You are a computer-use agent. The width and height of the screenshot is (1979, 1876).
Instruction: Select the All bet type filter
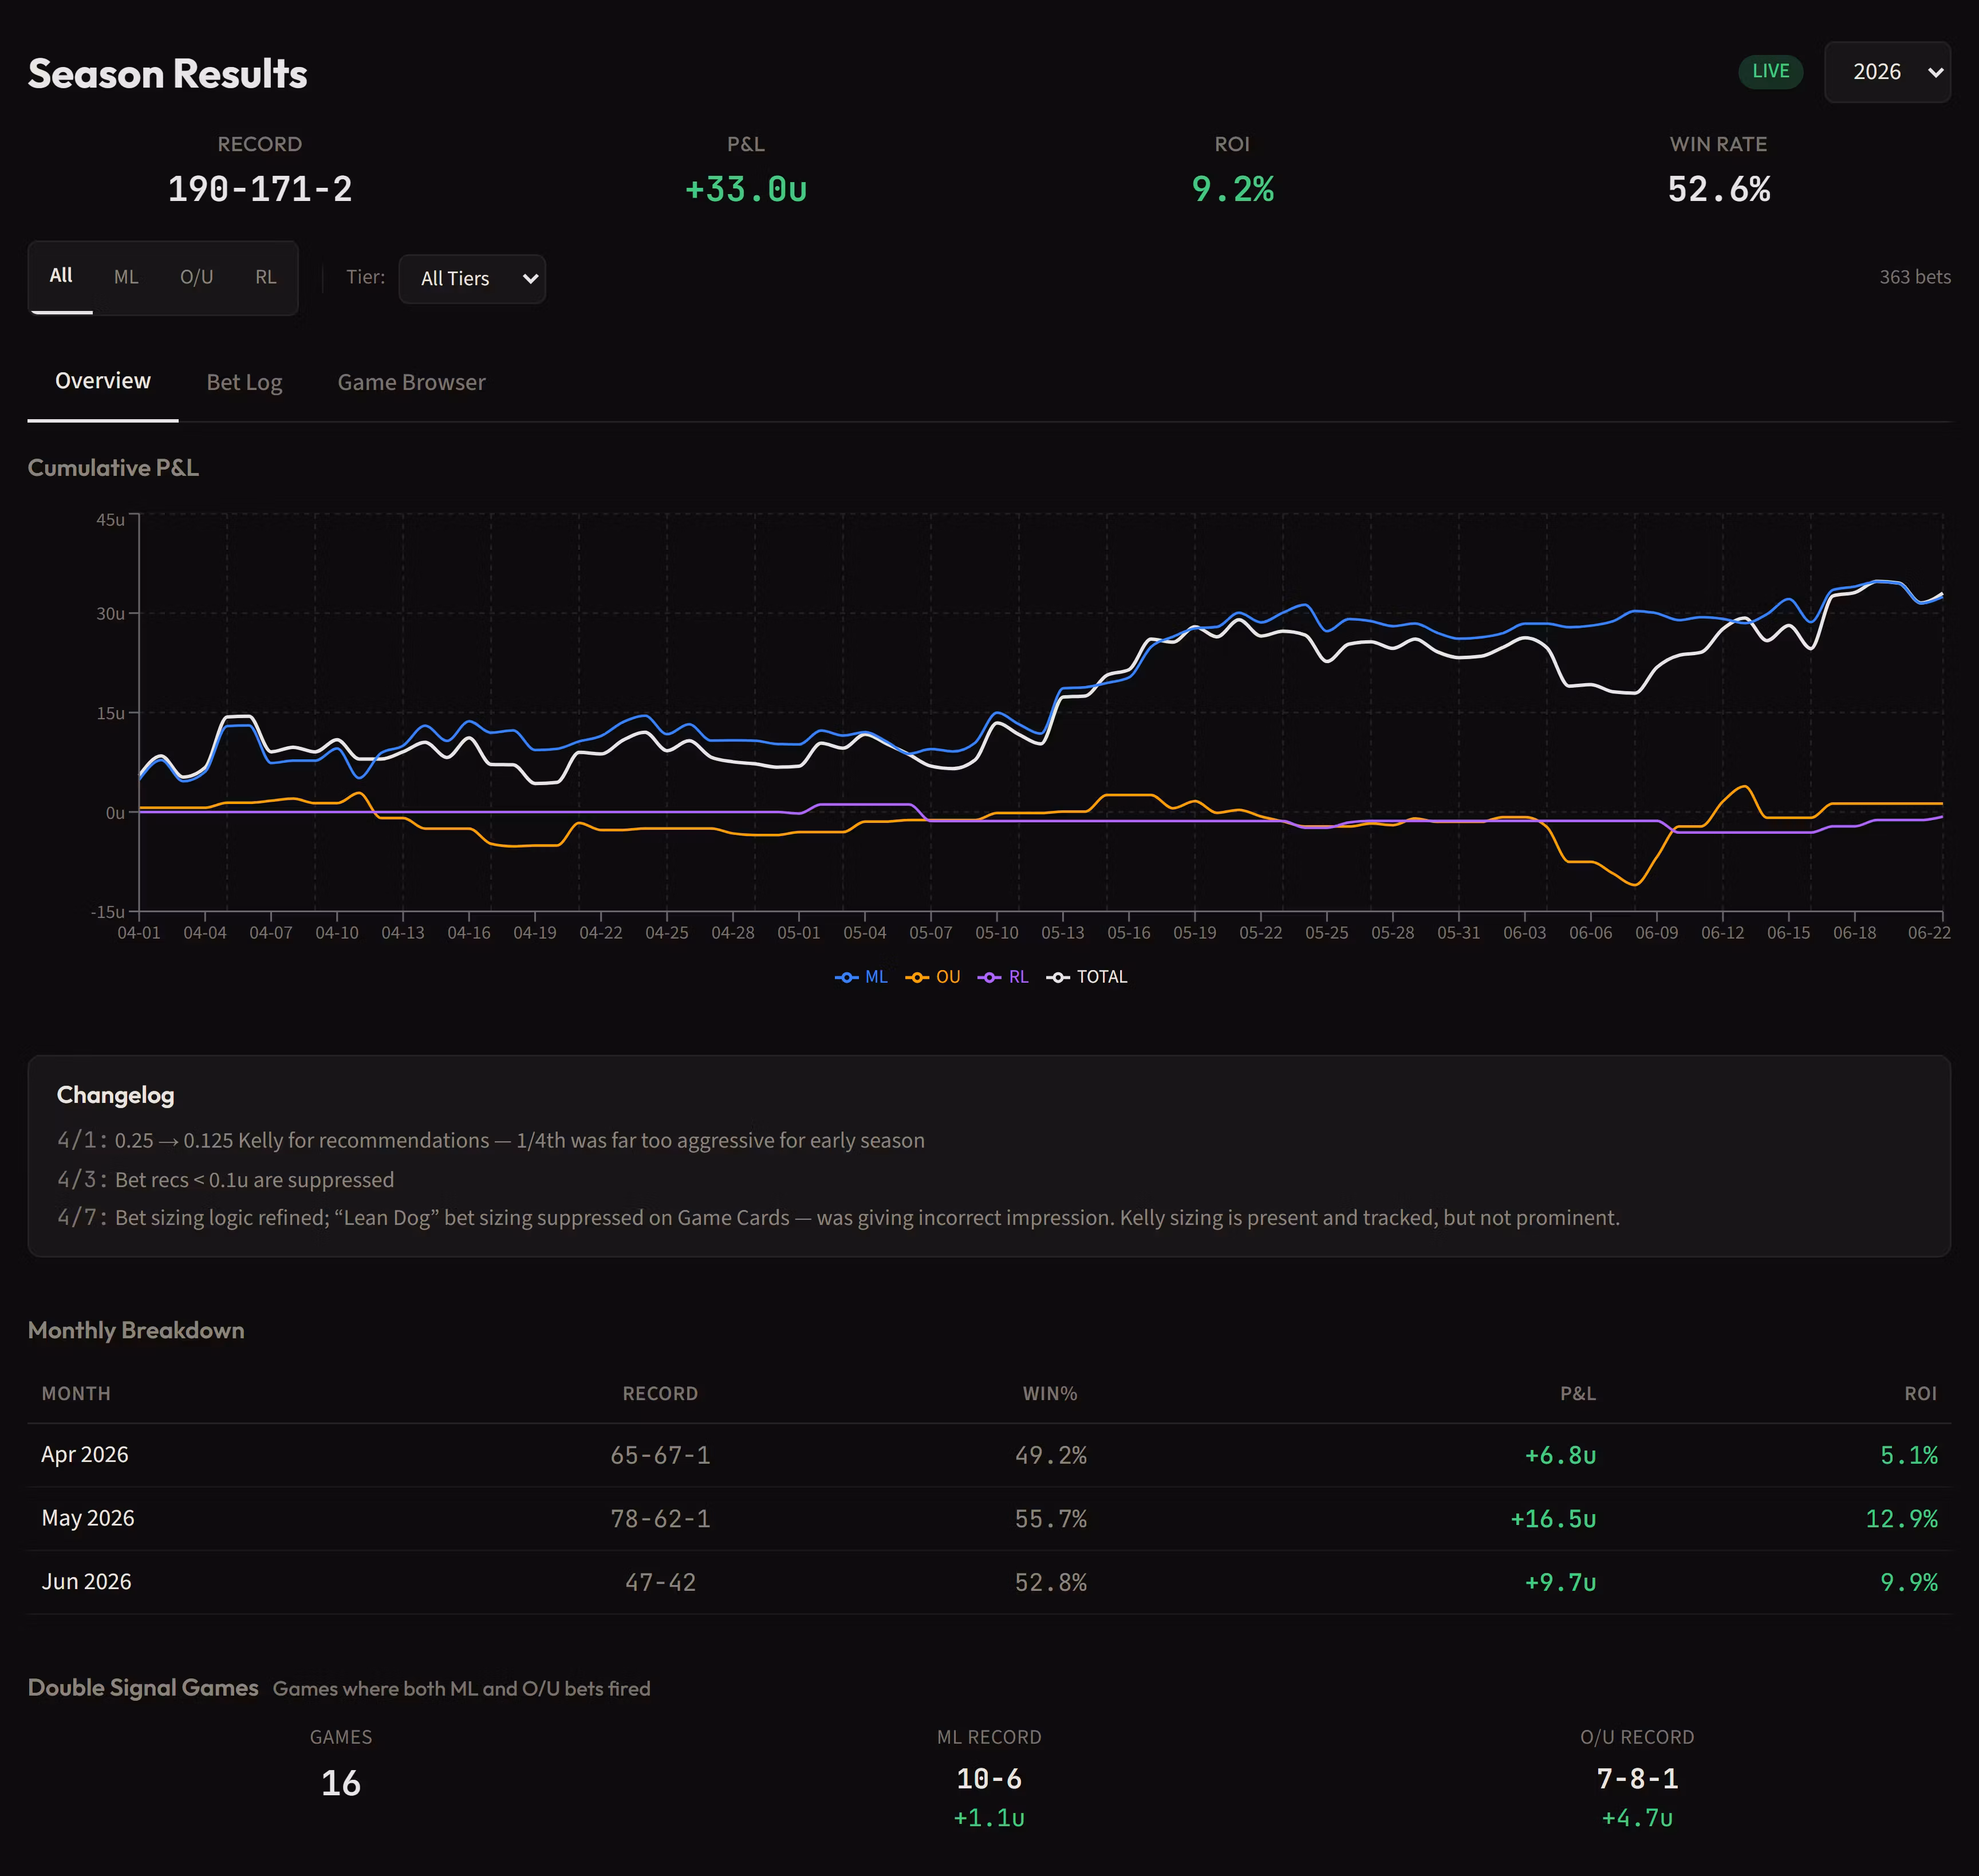point(61,277)
